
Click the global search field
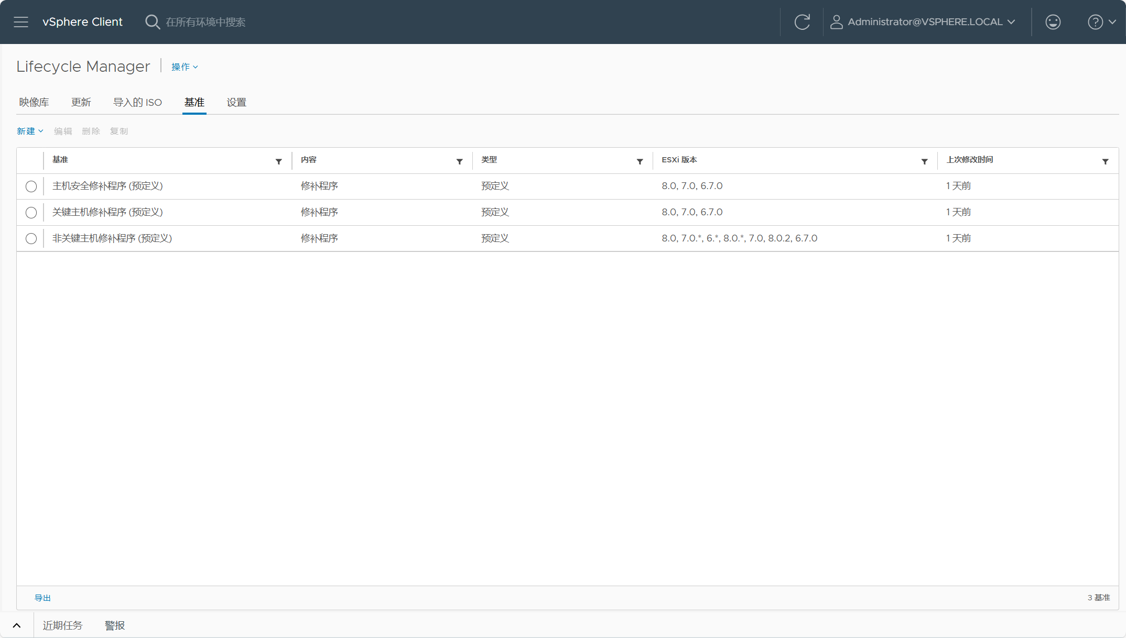[205, 22]
